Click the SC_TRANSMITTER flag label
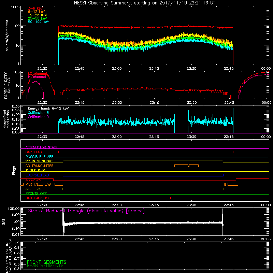This screenshot has width=273, height=273. pos(40,166)
